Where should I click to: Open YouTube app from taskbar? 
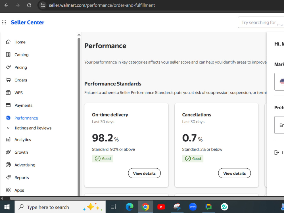click(161, 207)
